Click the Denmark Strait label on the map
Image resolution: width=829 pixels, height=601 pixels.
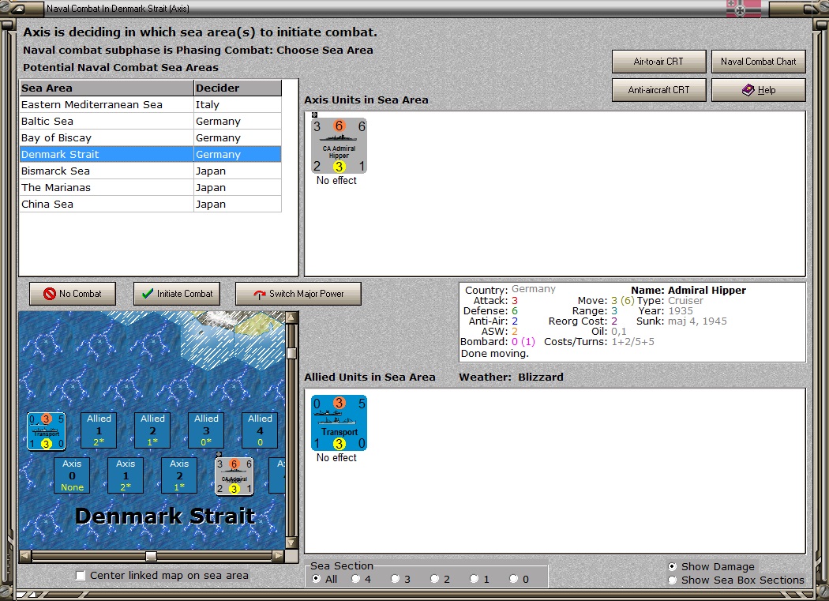(x=166, y=516)
